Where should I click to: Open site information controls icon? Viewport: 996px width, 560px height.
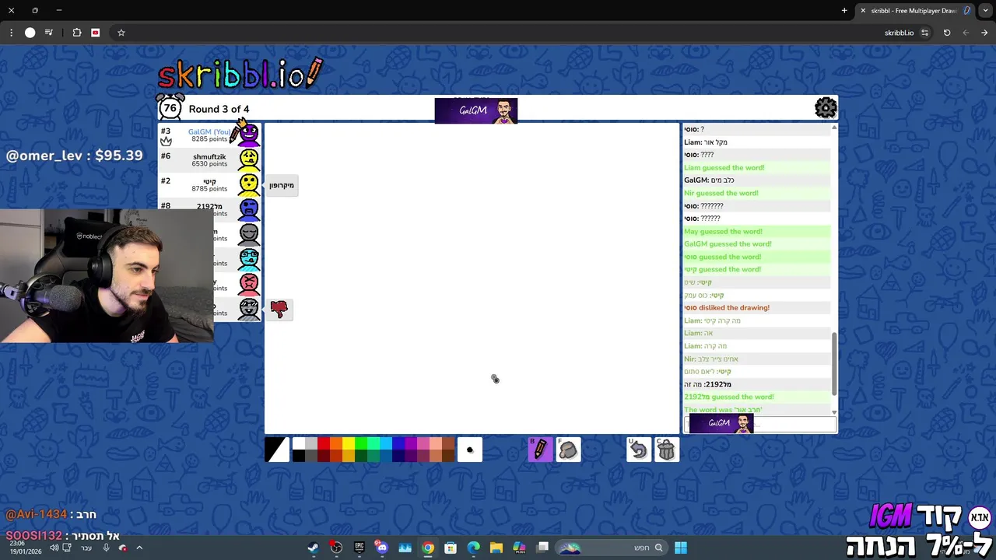(x=924, y=33)
